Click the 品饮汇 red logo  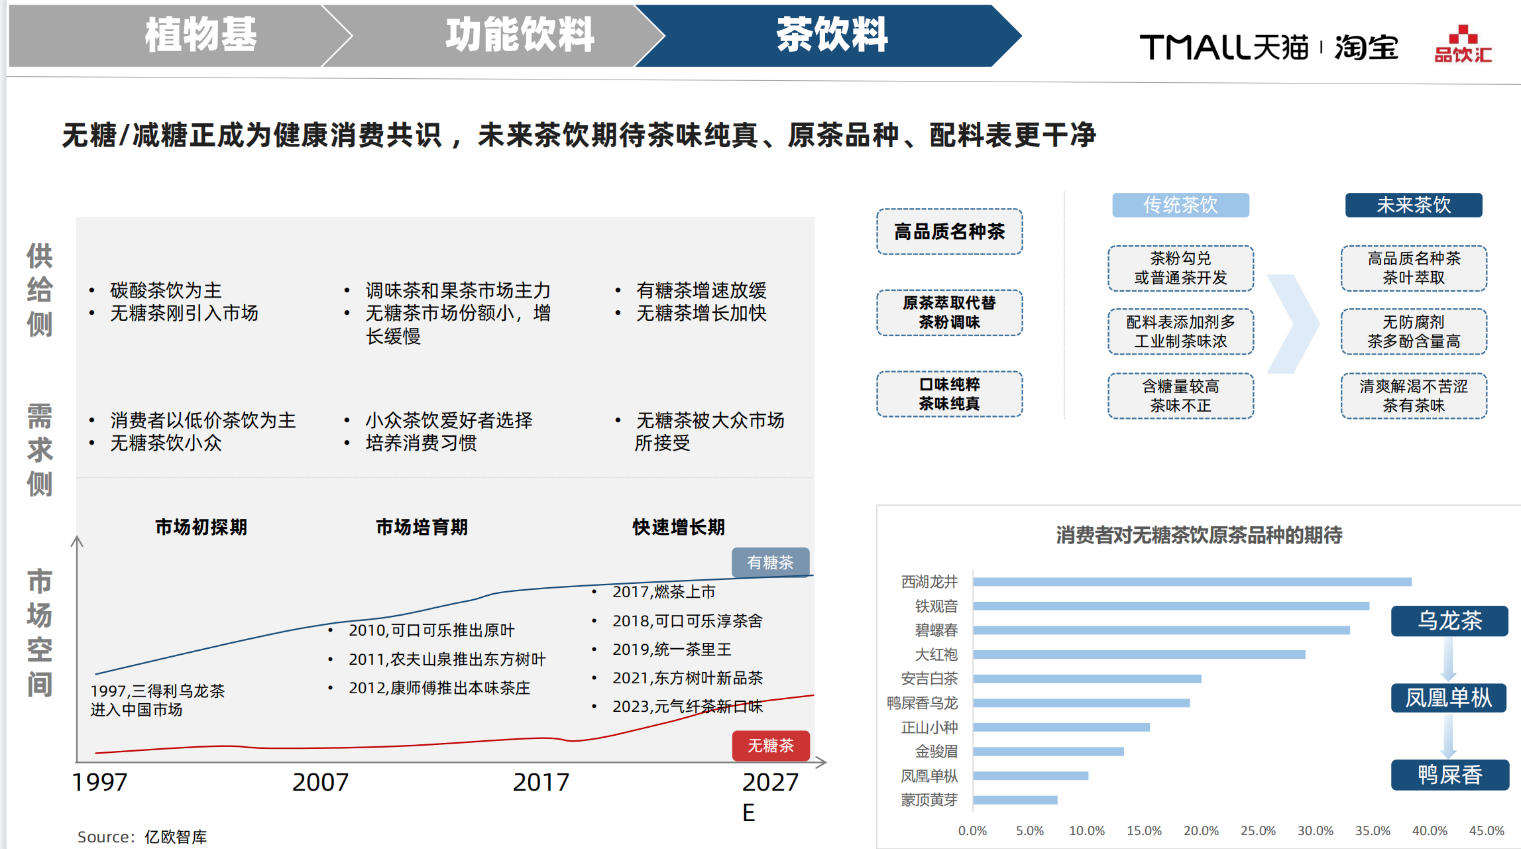point(1463,44)
